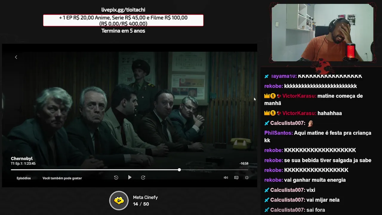The height and width of the screenshot is (215, 382).
Task: Click the 'hahahhaa' chat message text
Action: (x=329, y=113)
